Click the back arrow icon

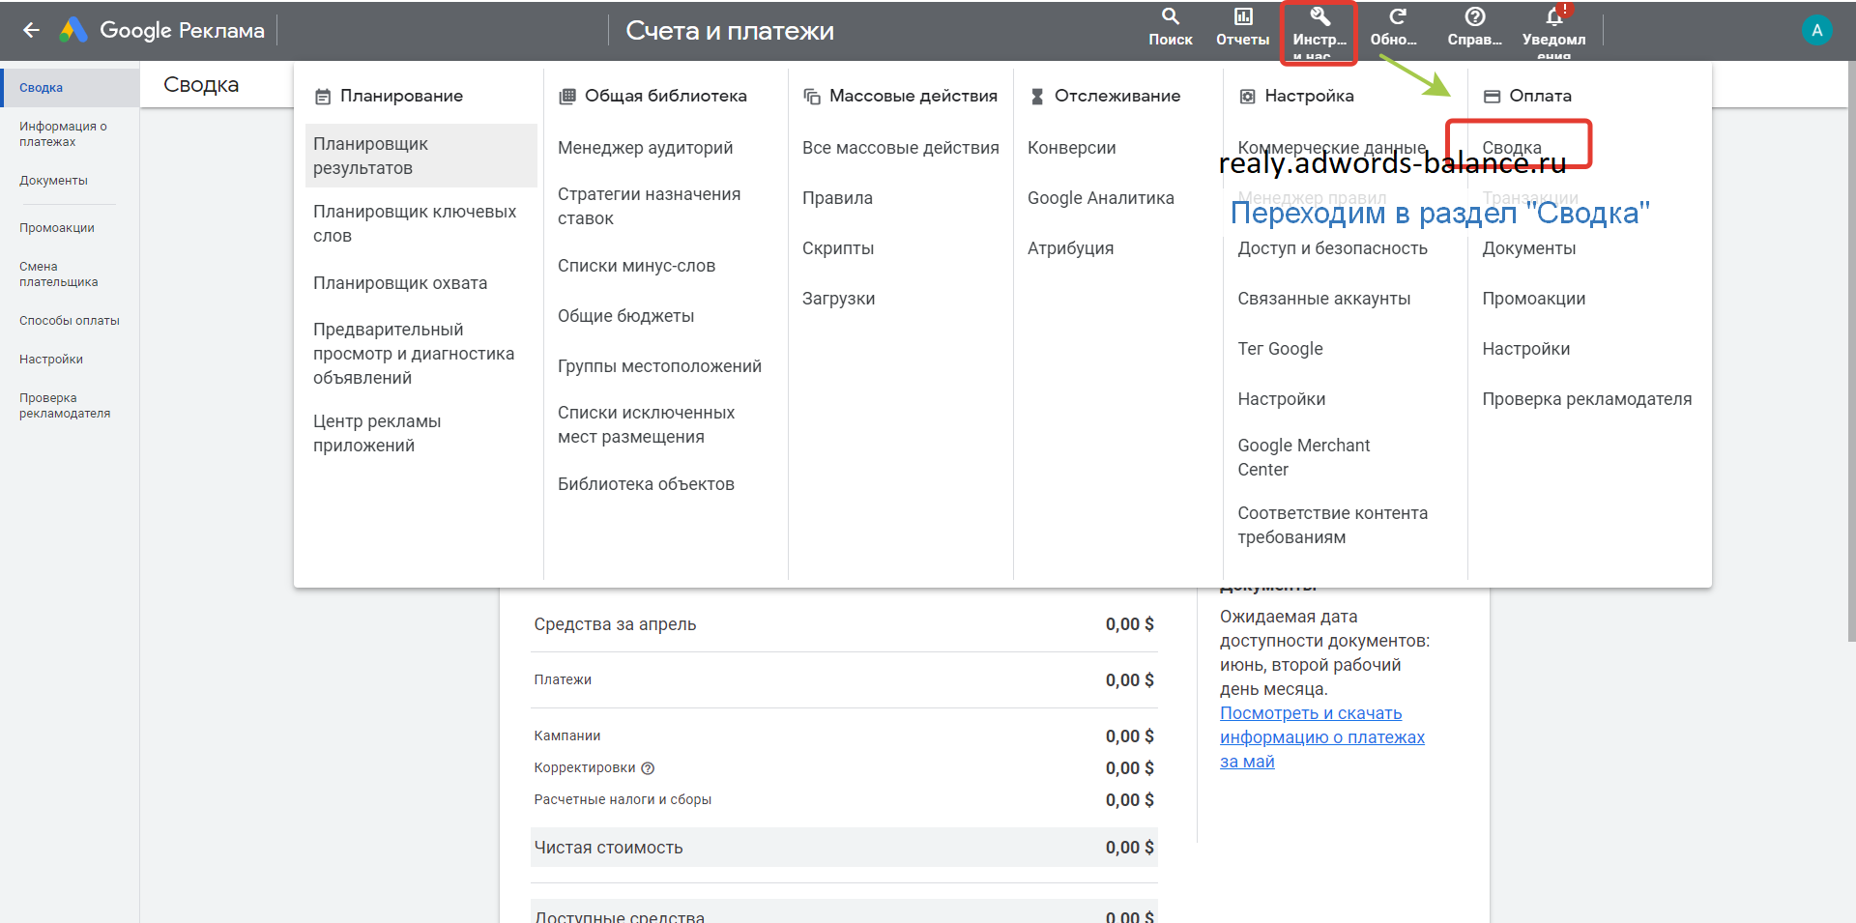31,30
